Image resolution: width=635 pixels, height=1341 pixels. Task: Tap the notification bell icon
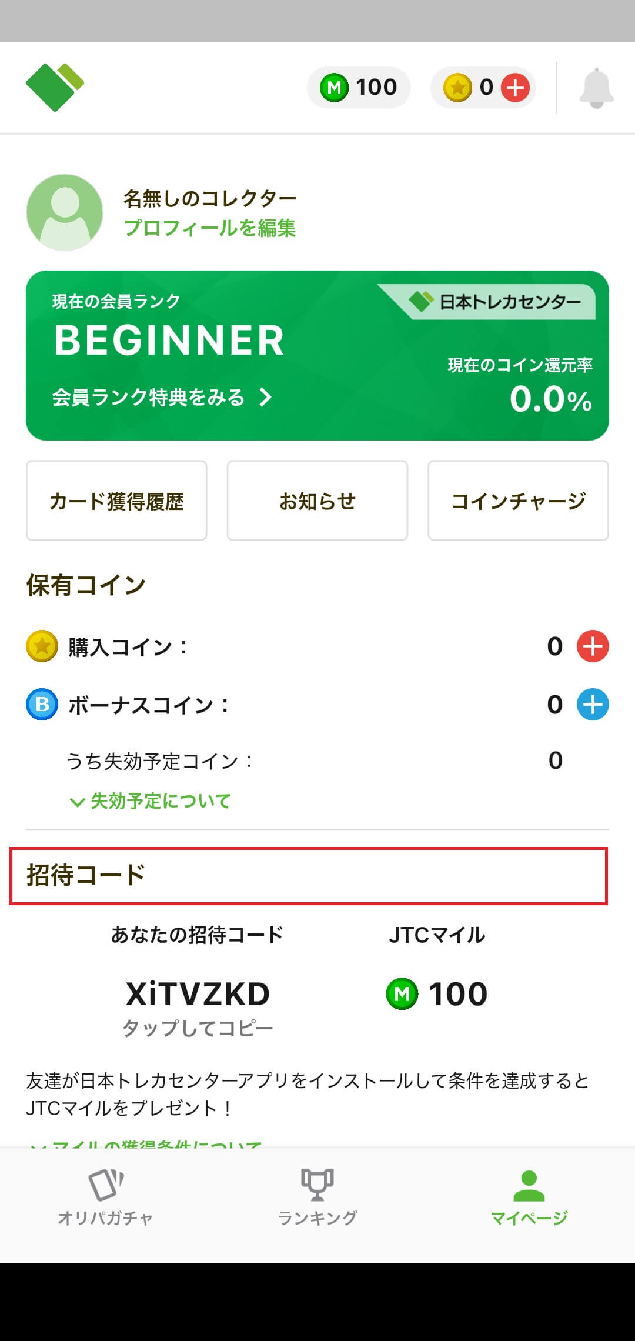coord(596,88)
